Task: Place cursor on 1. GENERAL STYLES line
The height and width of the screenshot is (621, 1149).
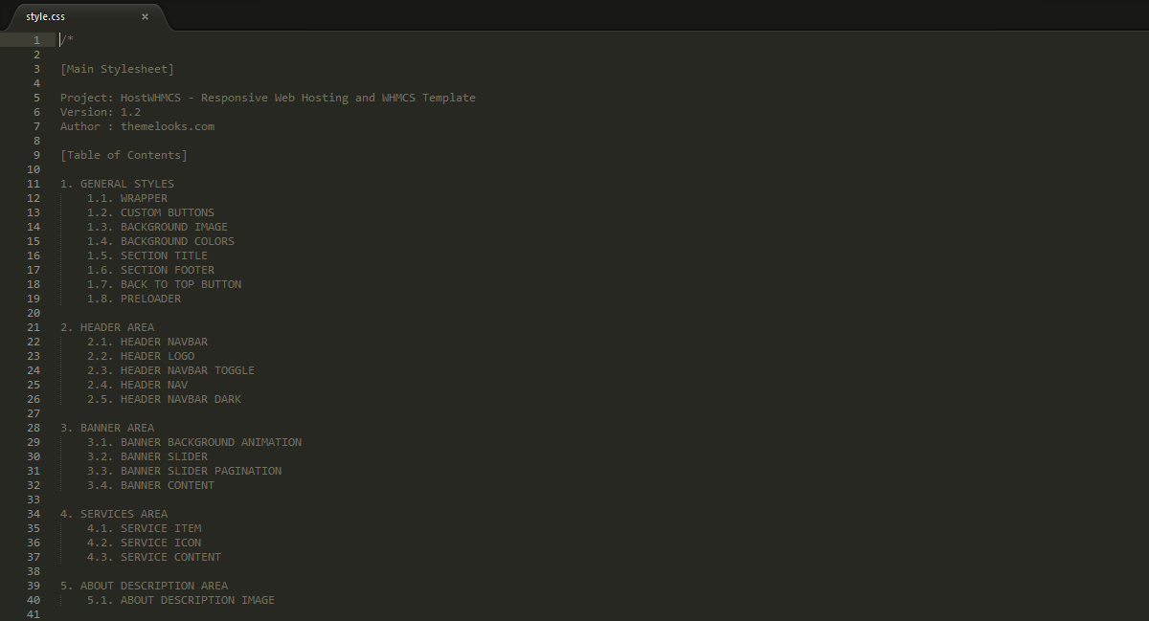Action: pos(117,184)
